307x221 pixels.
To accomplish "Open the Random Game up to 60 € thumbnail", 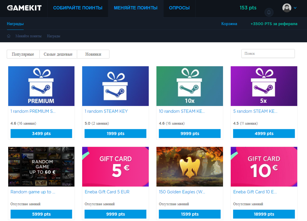I will pyautogui.click(x=41, y=167).
